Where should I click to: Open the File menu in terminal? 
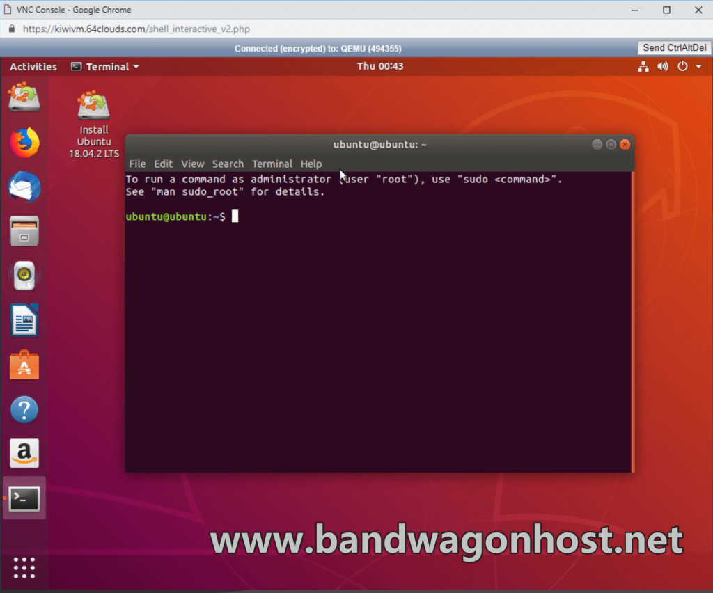137,164
